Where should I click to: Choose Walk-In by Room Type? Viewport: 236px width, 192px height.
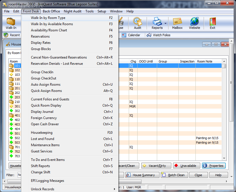click(x=70, y=18)
